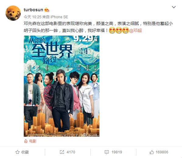Viewport: 182px width, 158px height.
Task: Open the 今天 10:25 timestamp link
Action: [x=33, y=17]
